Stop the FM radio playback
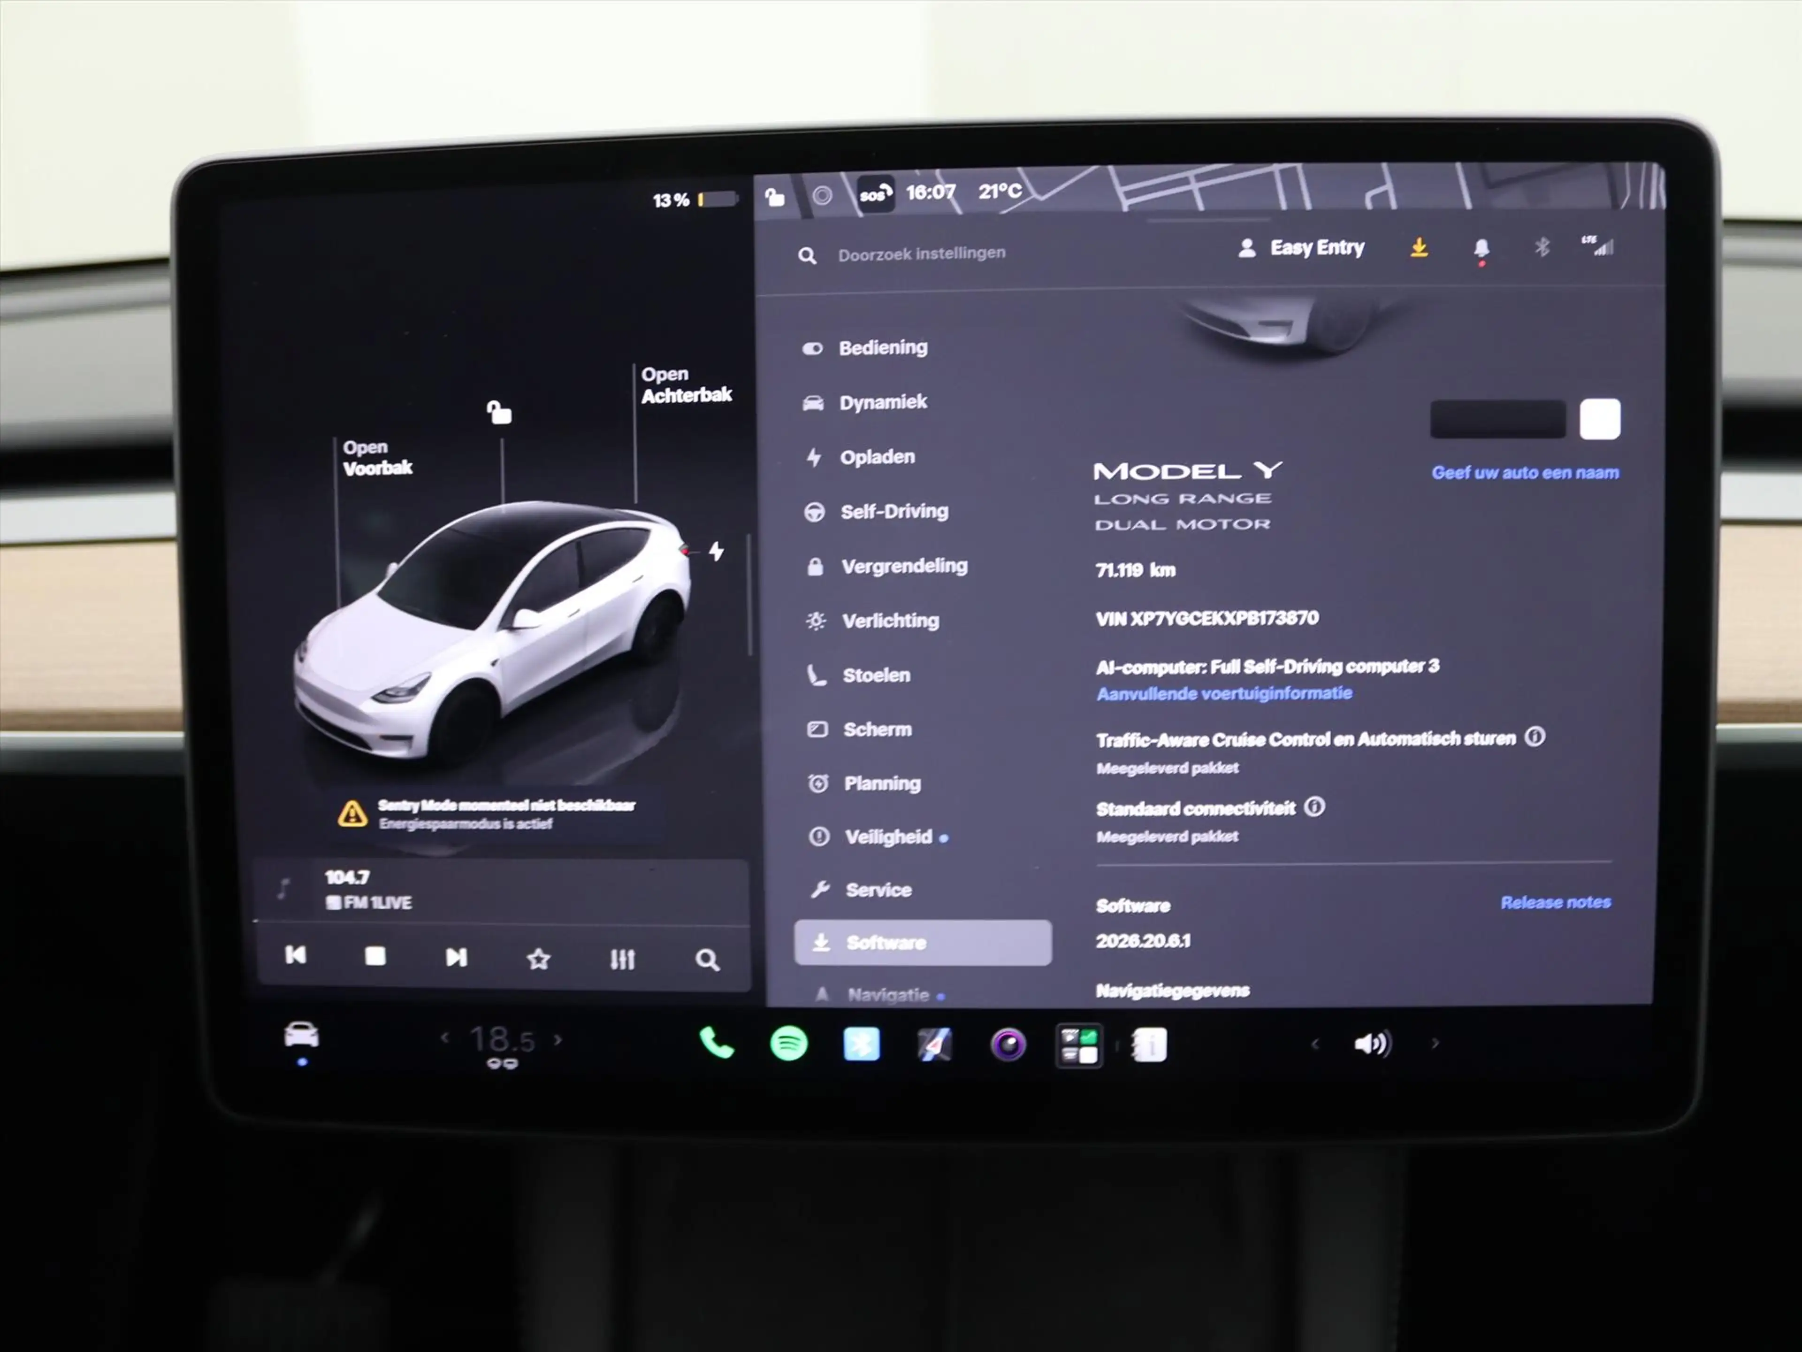 click(x=375, y=955)
